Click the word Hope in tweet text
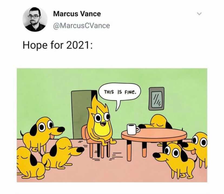The image size is (224, 194). (35, 45)
